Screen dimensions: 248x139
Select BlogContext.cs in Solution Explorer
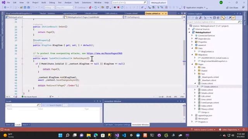[x=207, y=51]
